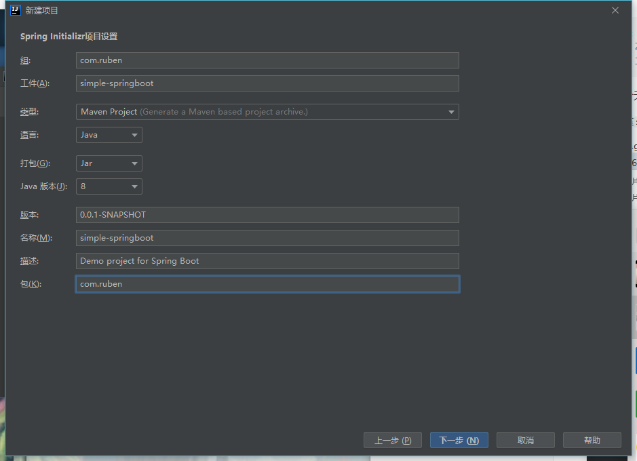Screen dimensions: 637x461
Task: Click the 语言: label
Action: coord(30,135)
